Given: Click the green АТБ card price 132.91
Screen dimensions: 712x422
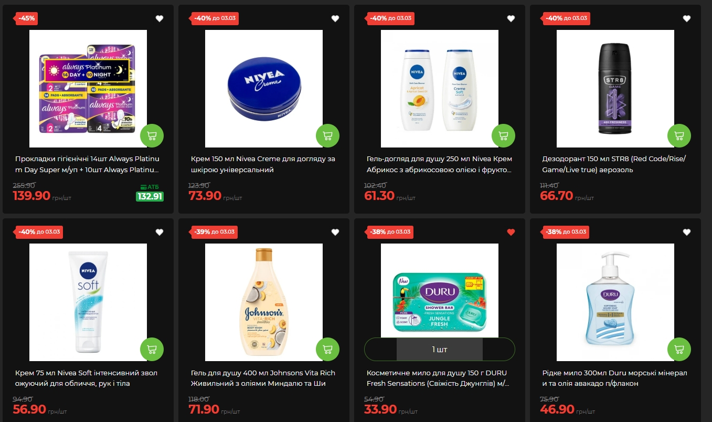Looking at the screenshot, I should coord(150,197).
